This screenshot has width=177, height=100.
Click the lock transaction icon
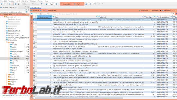point(46,4)
